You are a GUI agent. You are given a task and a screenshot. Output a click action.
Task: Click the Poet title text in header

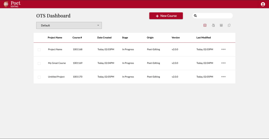click(16, 3)
